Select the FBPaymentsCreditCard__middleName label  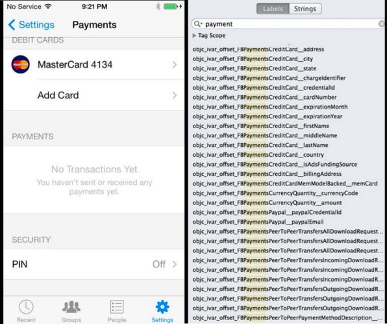click(265, 136)
